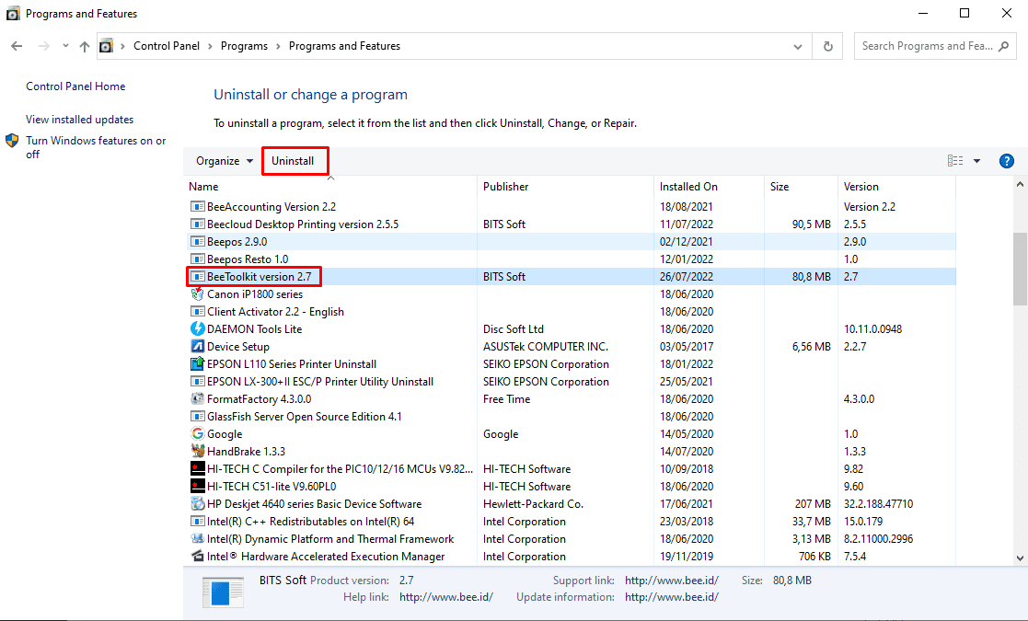This screenshot has width=1028, height=621.
Task: Click the search magnifier icon
Action: click(1004, 46)
